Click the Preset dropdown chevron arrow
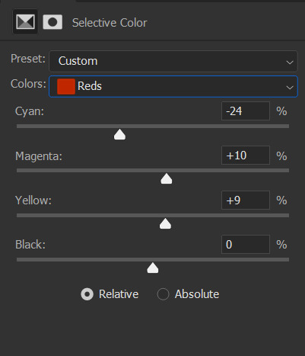The image size is (305, 356). [x=290, y=63]
